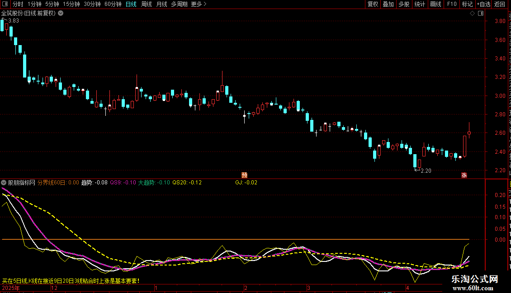This screenshot has width=511, height=293.
Task: Click the 趋势: -0.08 indicator value
Action: tap(94, 183)
